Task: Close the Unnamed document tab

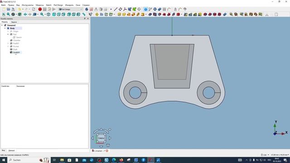Action: (107, 151)
